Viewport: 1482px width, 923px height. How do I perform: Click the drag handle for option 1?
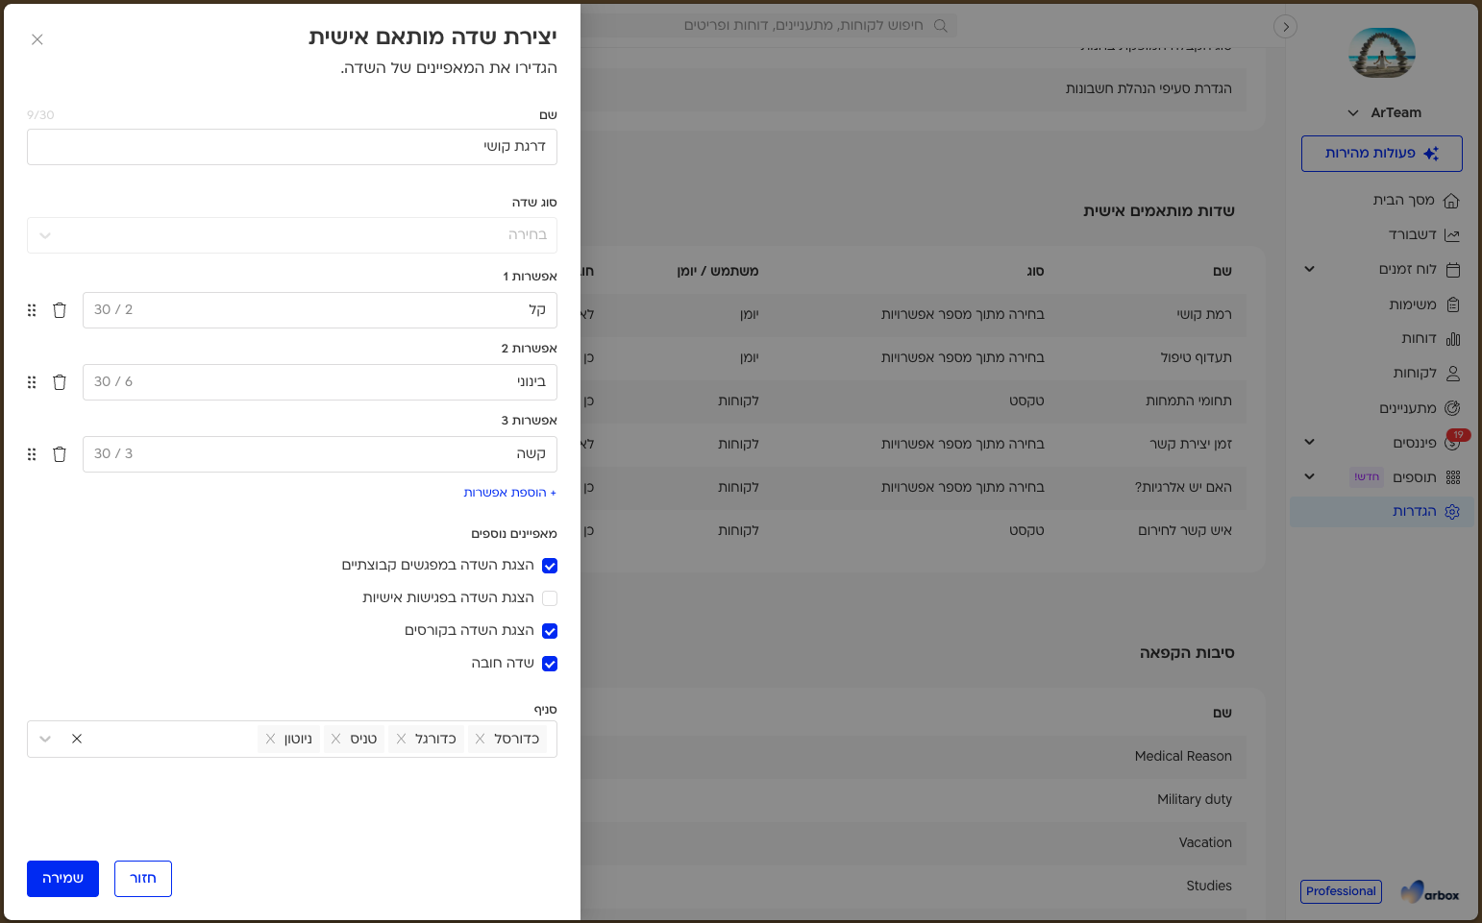click(32, 310)
